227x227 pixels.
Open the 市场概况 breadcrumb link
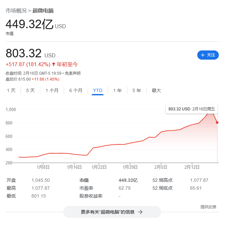[x=16, y=11]
